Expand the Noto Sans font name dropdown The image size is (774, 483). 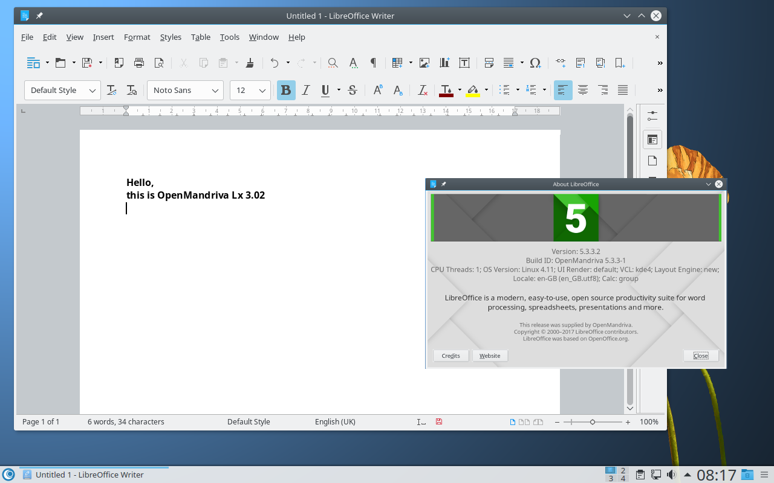tap(215, 91)
